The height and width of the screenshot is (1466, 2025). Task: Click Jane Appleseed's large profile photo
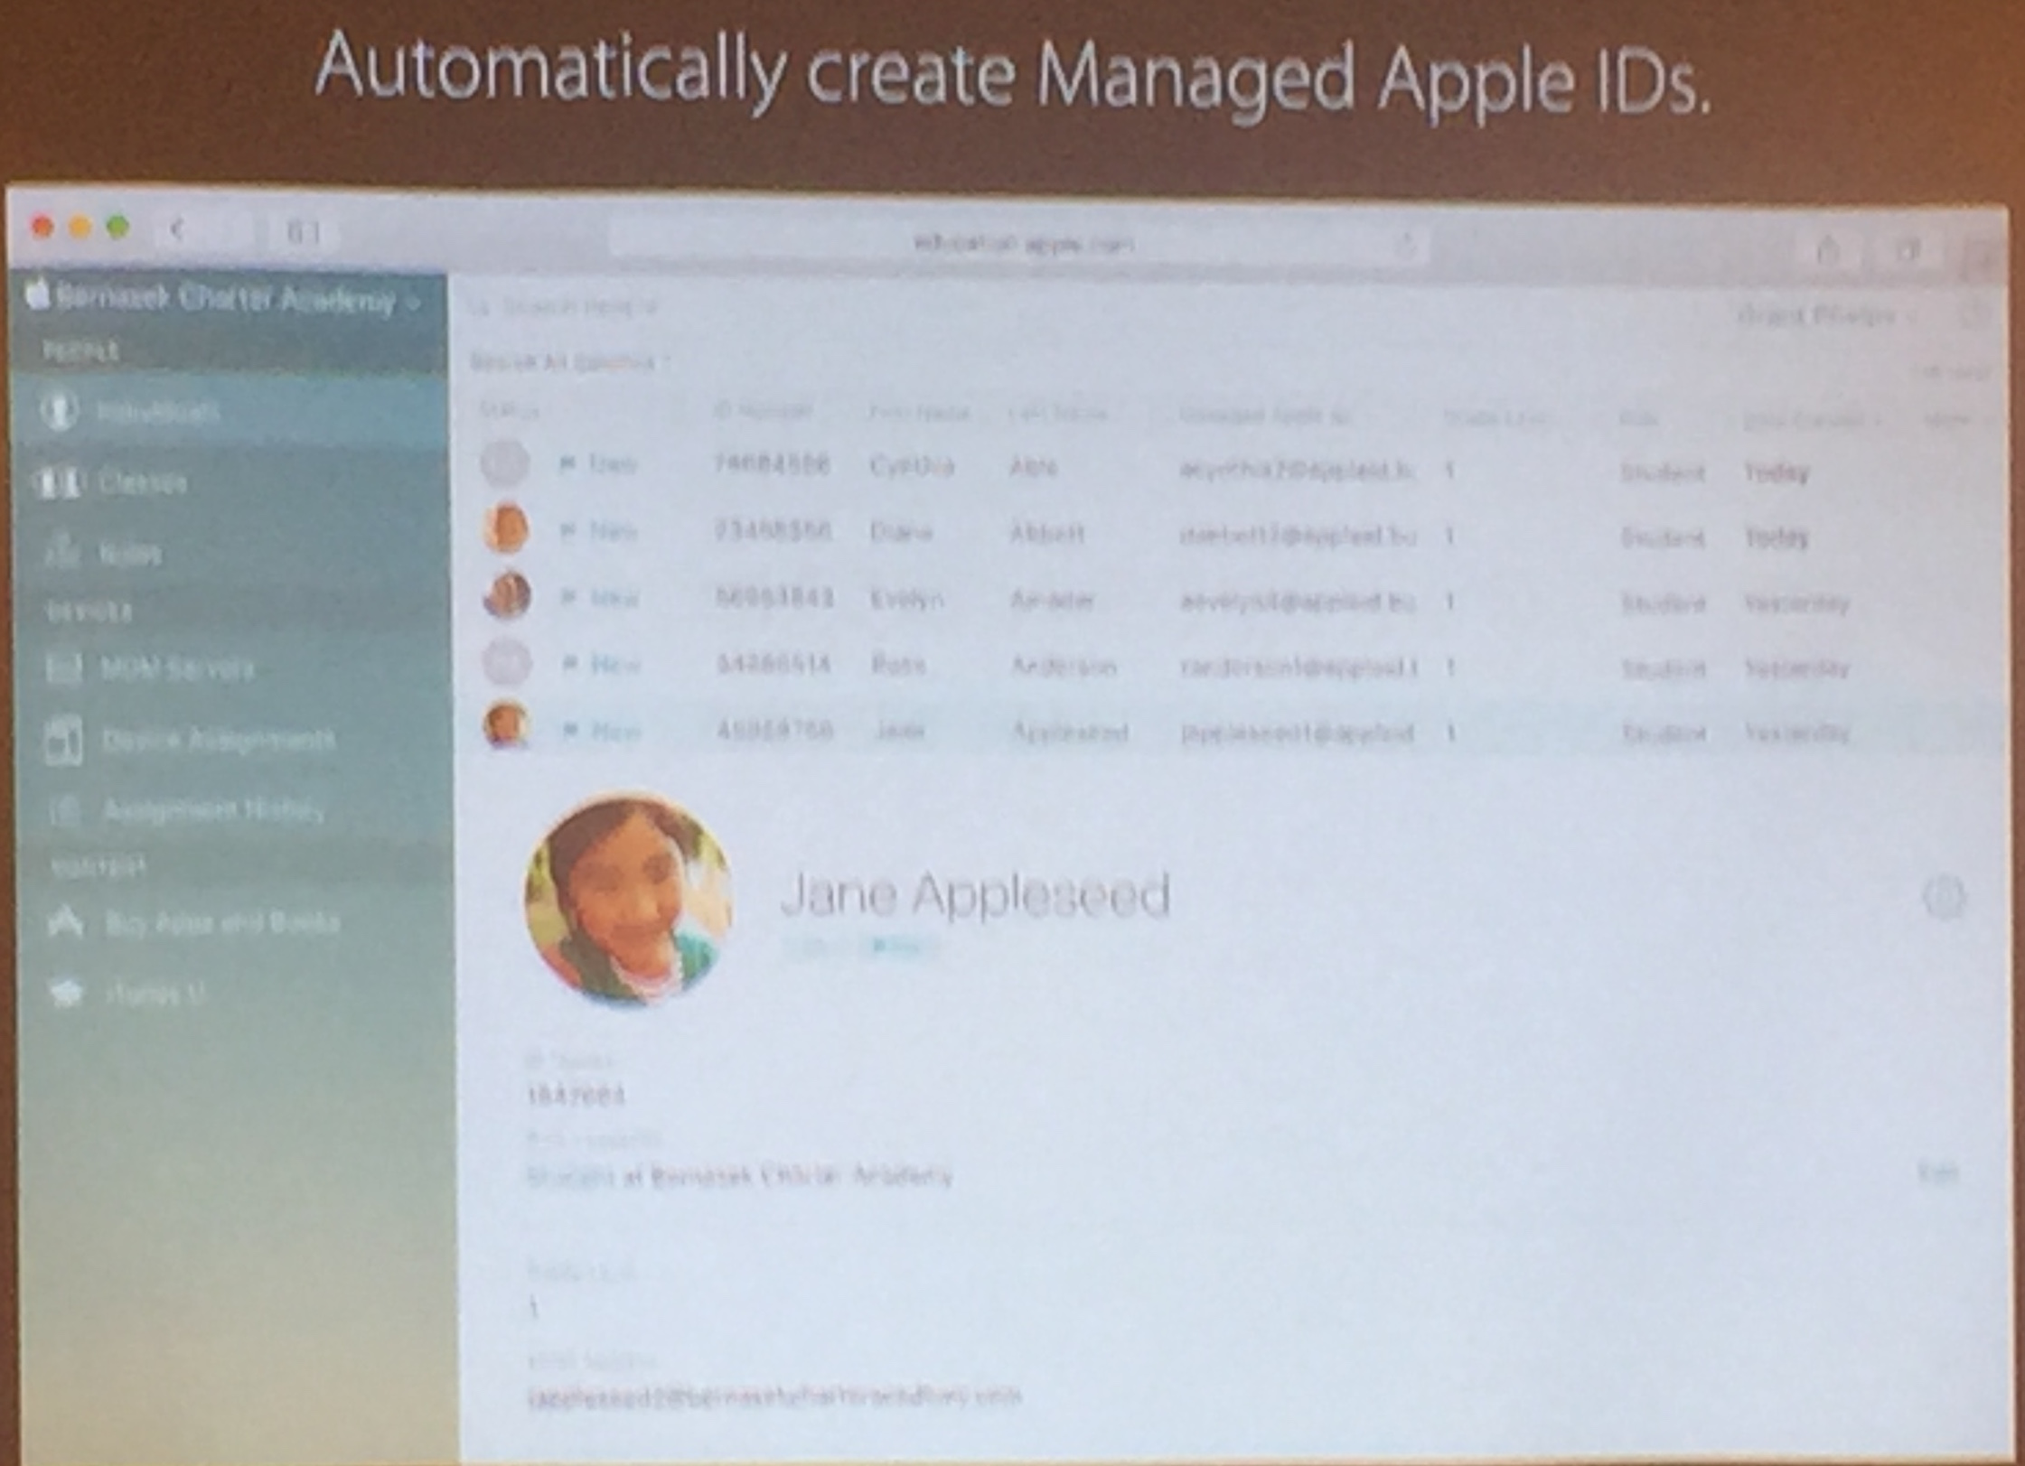pos(630,900)
